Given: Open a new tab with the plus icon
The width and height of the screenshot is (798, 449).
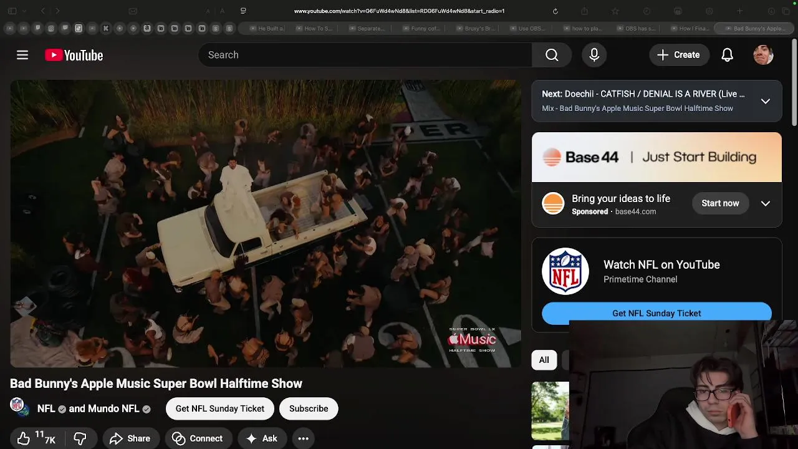Looking at the screenshot, I should tap(739, 11).
